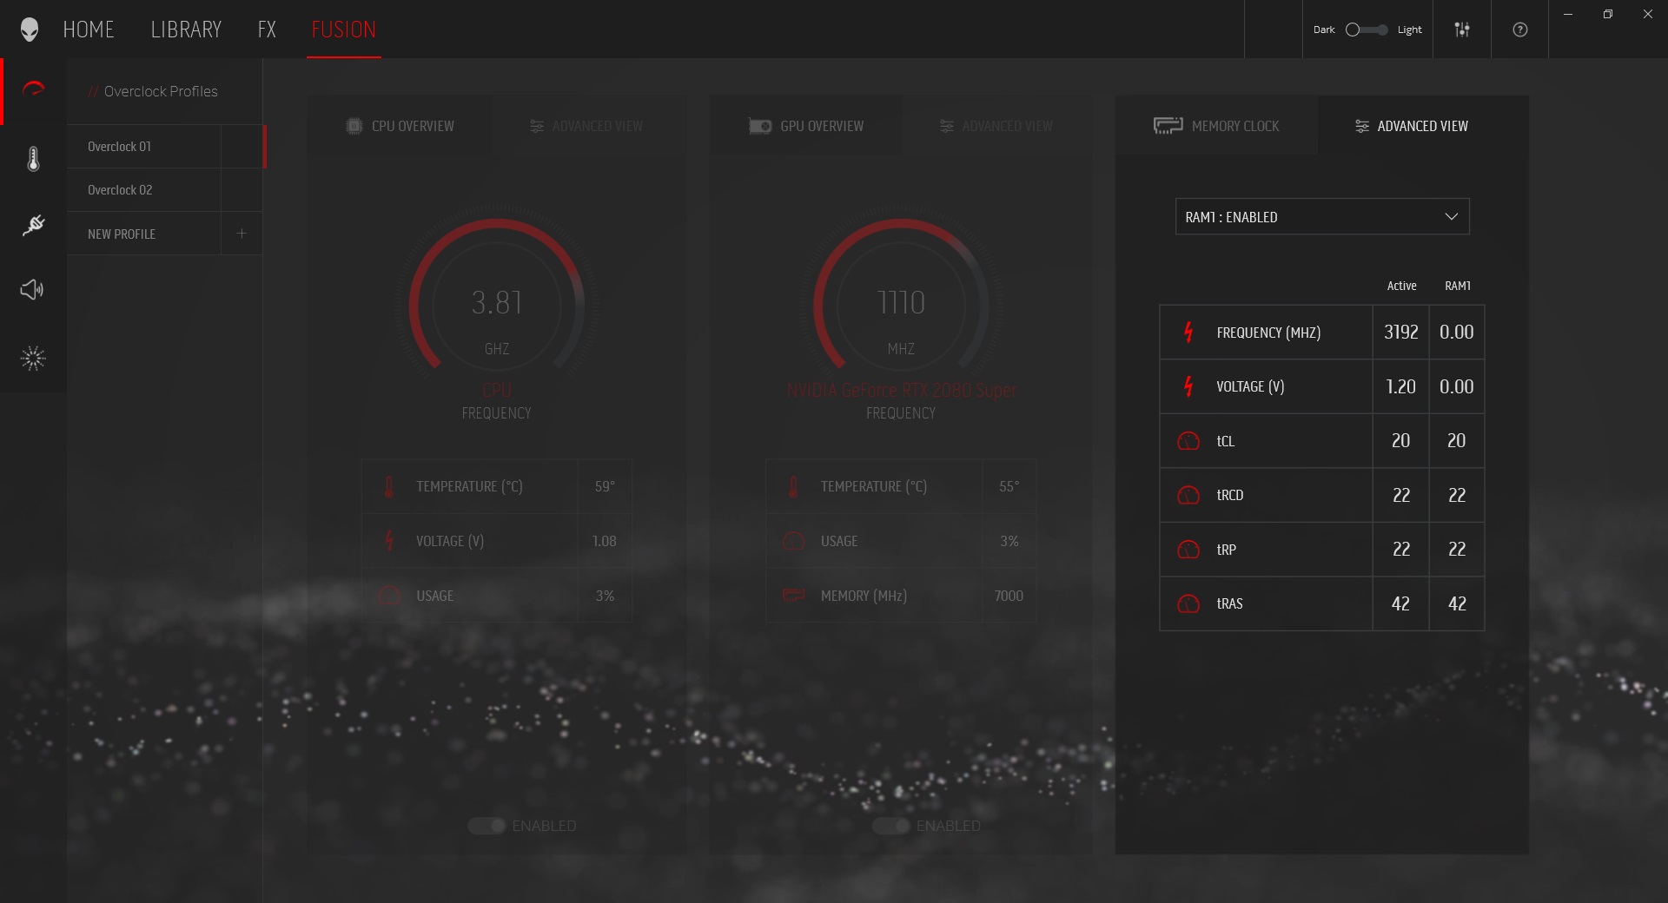
Task: Click the RAM1 frequency value 0.00
Action: click(1457, 332)
